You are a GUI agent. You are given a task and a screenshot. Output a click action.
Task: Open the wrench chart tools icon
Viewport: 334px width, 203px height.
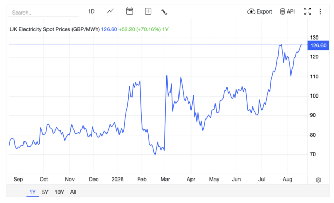click(164, 11)
